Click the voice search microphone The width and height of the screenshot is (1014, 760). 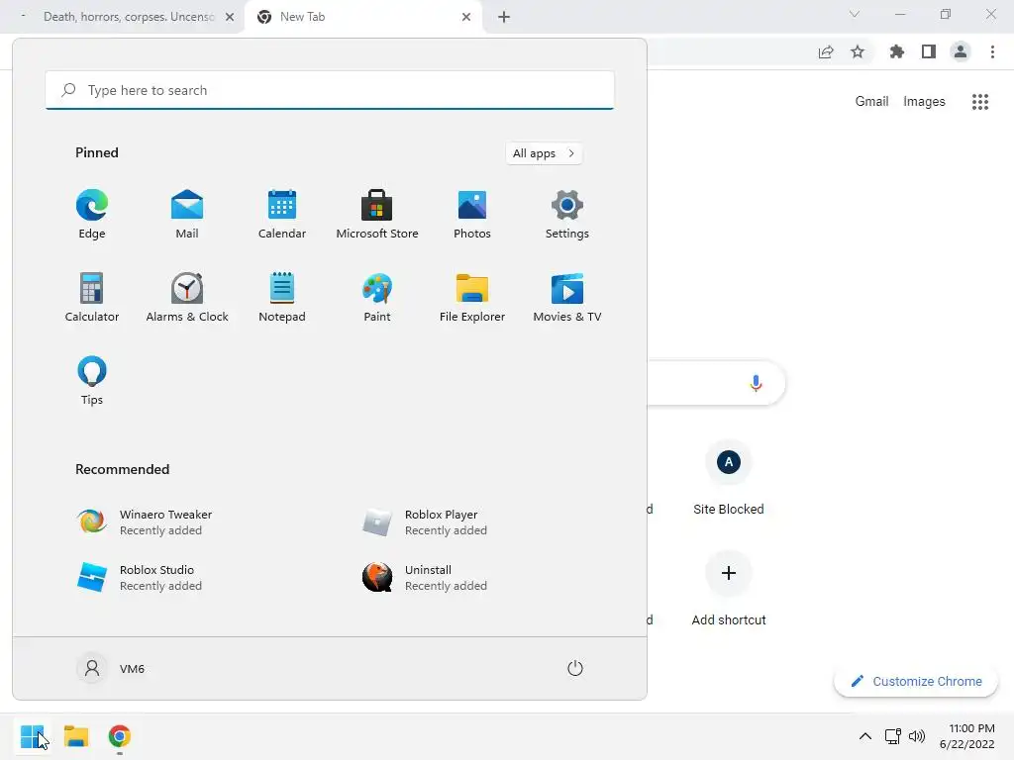coord(756,383)
